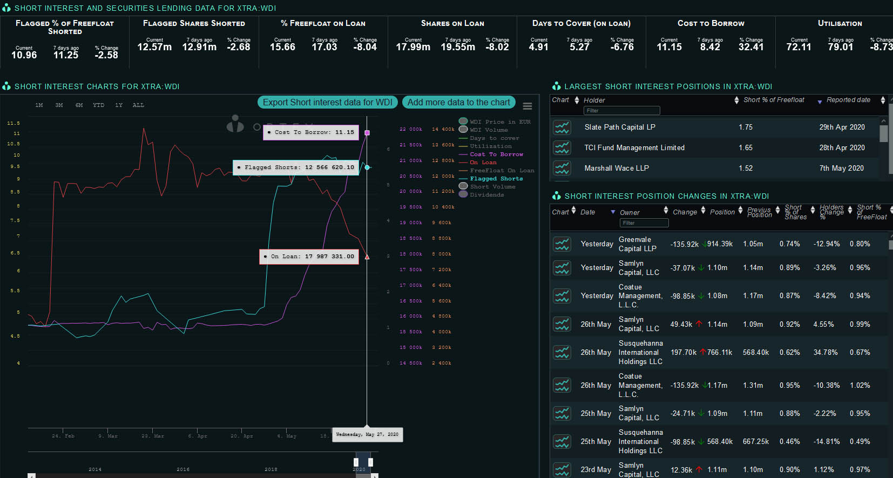Show FreeFloat On Loan series

point(497,170)
